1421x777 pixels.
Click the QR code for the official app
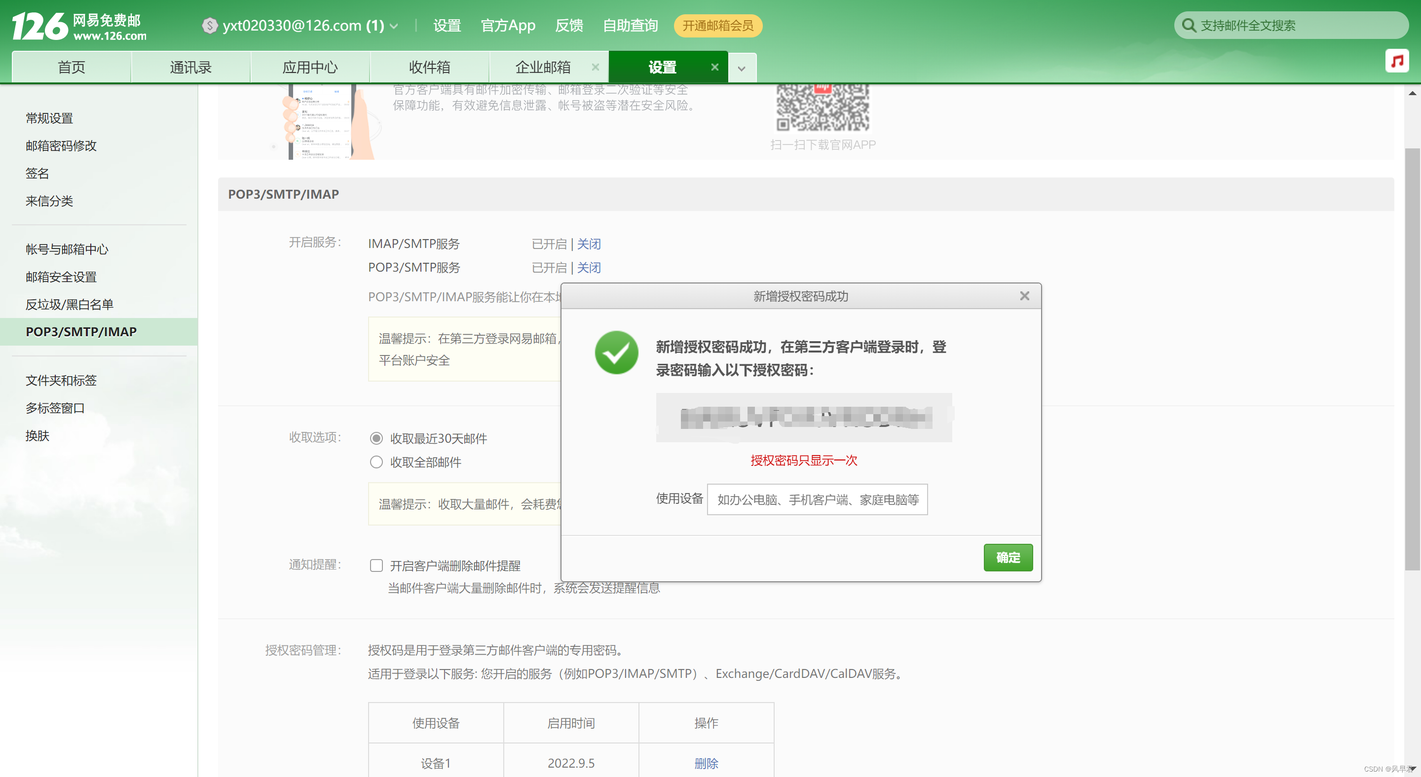click(823, 107)
